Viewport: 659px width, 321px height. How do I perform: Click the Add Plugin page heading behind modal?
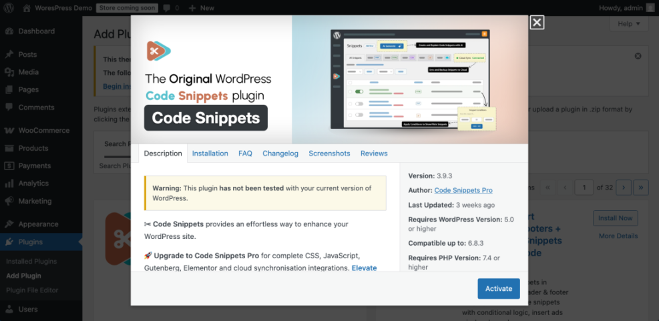pos(112,34)
